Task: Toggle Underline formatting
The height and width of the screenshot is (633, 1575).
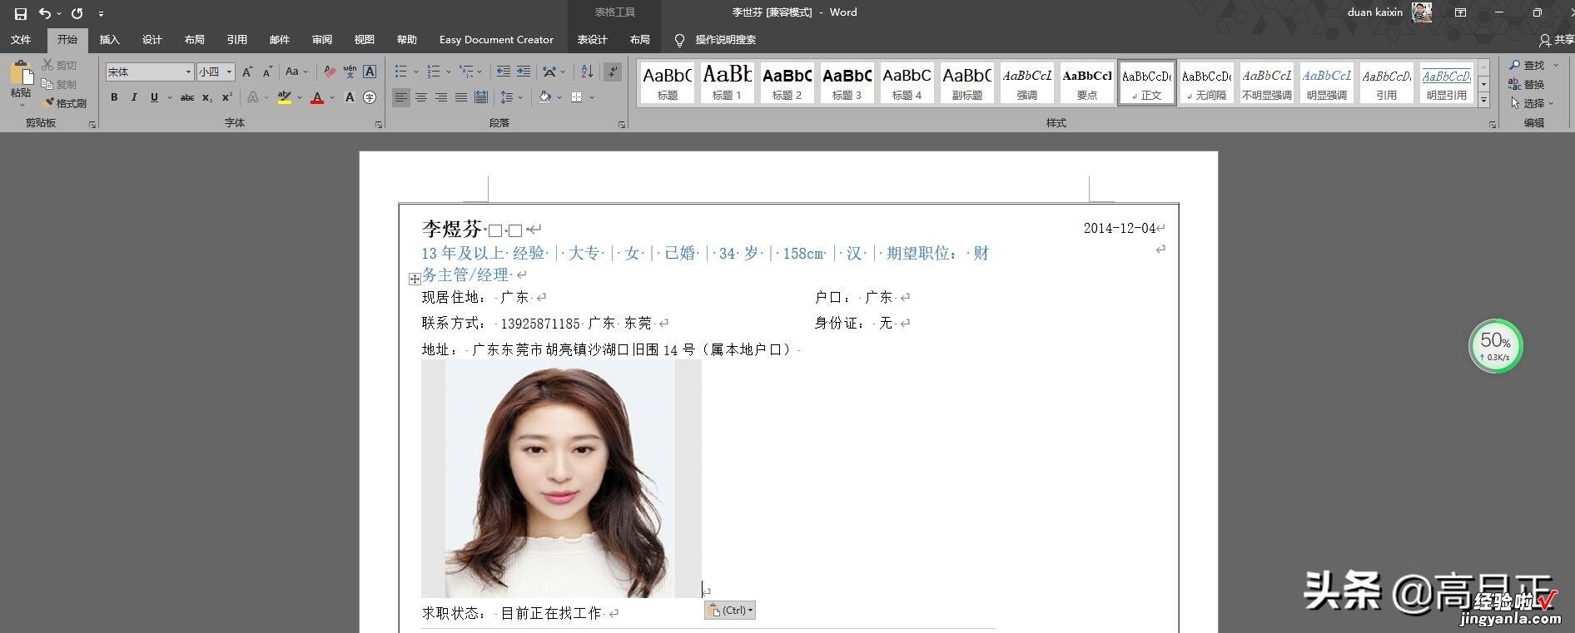Action: pyautogui.click(x=154, y=97)
